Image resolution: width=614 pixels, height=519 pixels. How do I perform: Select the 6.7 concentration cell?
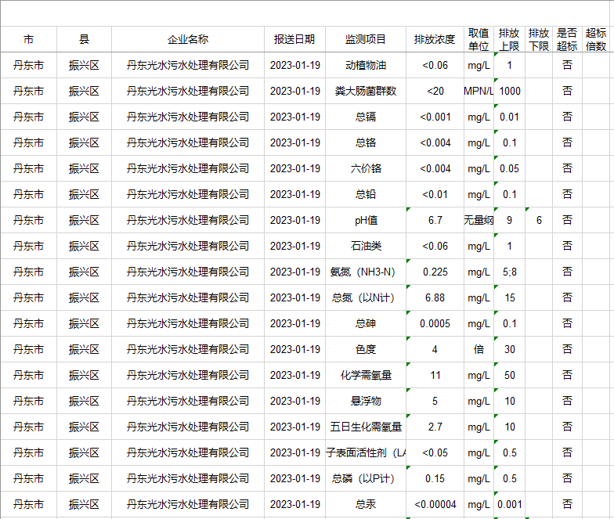coord(435,220)
